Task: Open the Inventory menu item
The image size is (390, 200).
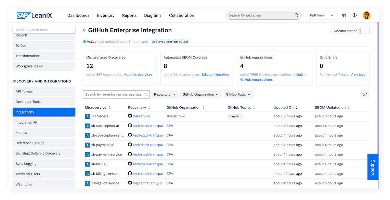Action: [106, 15]
